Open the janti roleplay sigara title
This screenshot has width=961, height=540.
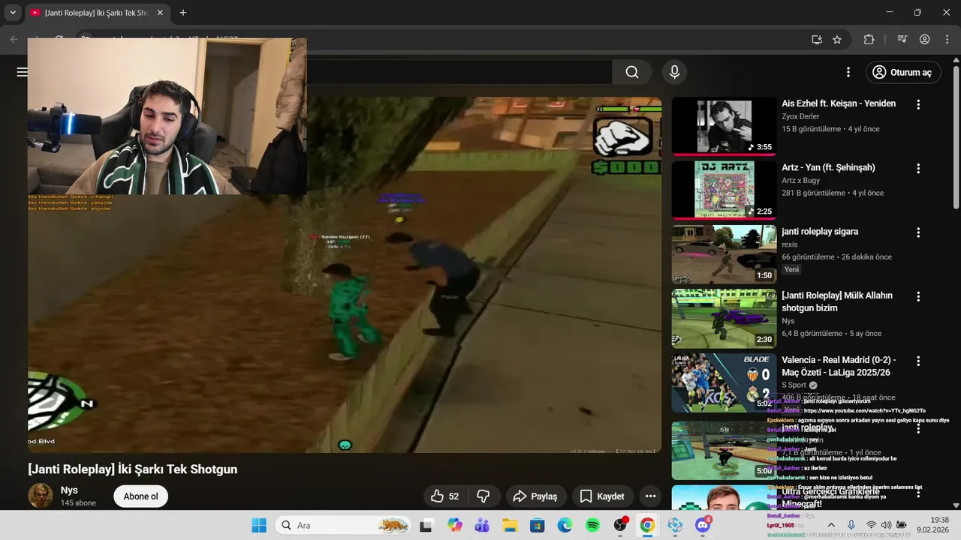[820, 232]
